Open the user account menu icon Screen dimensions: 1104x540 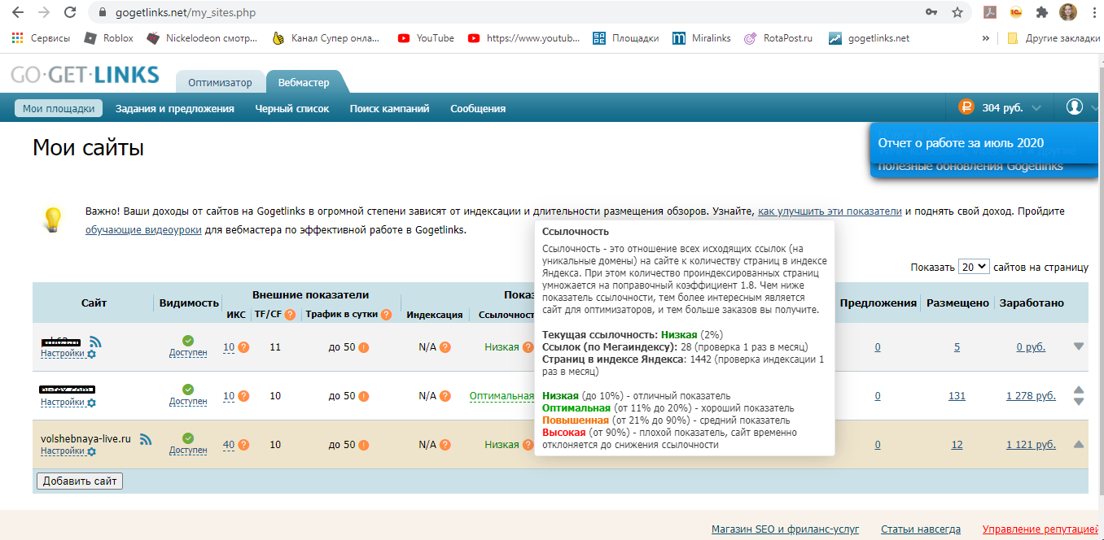click(1075, 107)
